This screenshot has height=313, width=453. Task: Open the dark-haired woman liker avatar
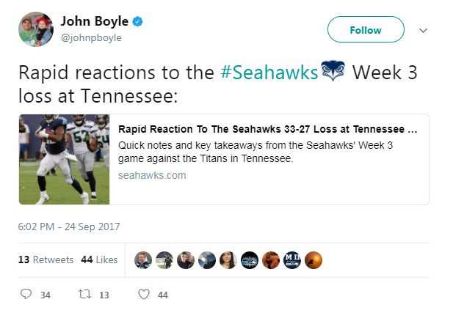tap(228, 260)
